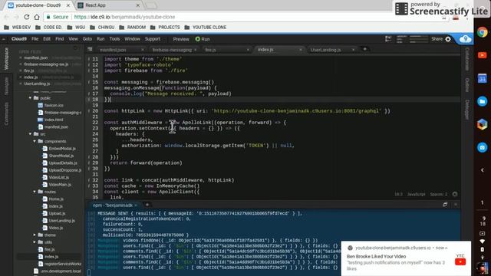Click the green Run button icon
Screen dimensions: 491x276
coord(198,39)
